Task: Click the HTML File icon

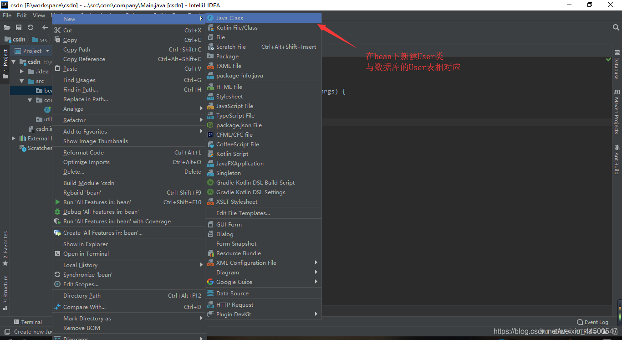Action: (210, 87)
